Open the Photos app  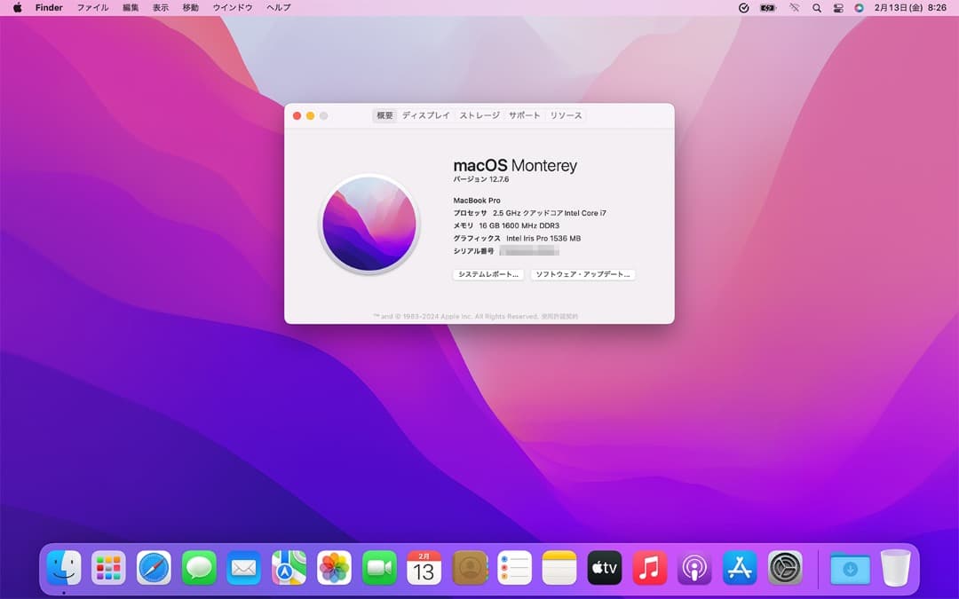[x=334, y=568]
